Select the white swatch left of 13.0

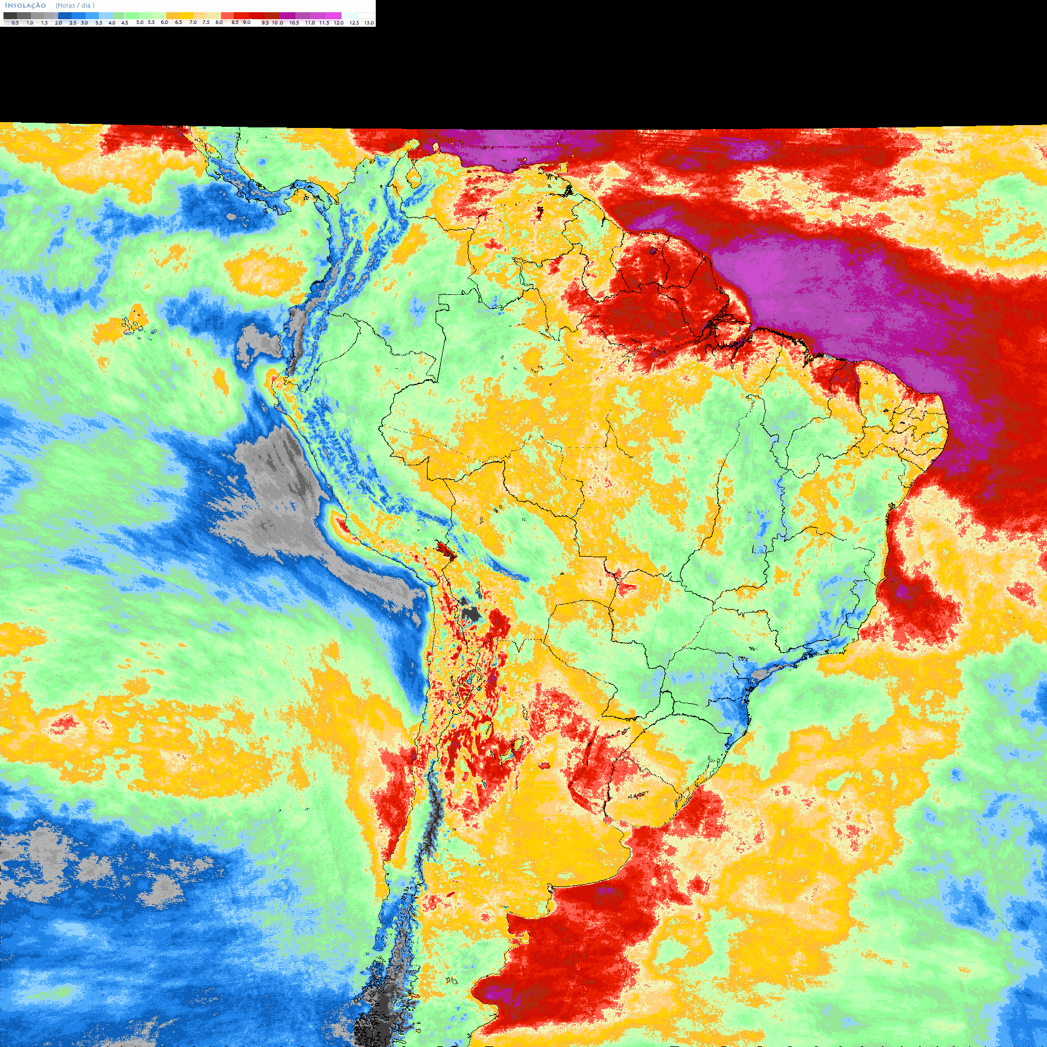point(365,16)
